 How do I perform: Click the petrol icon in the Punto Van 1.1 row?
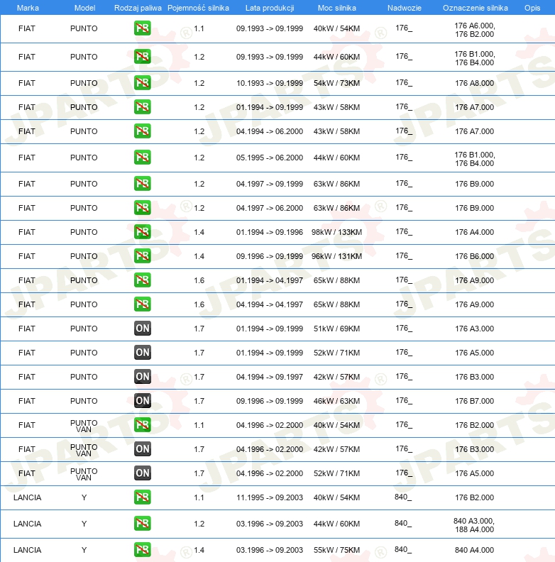[143, 425]
